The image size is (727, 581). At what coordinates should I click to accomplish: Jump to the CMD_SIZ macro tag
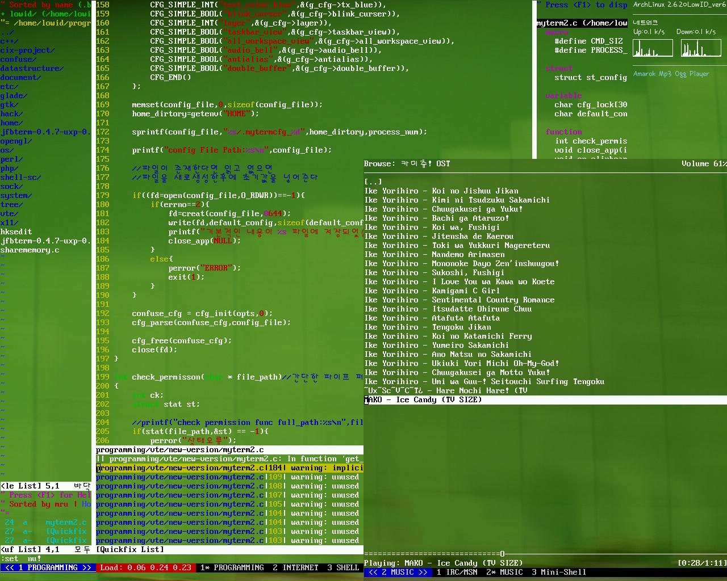pos(588,41)
